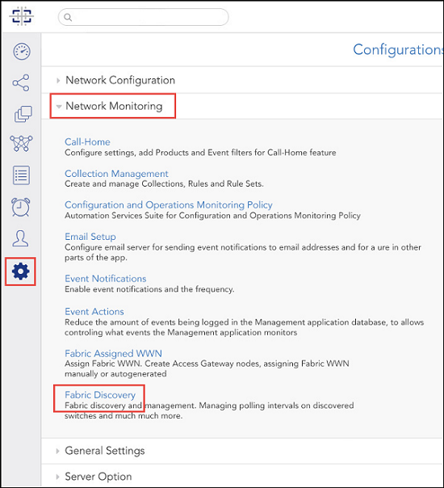Open the Call-Home link
Viewport: 444px width, 488px height.
[87, 142]
